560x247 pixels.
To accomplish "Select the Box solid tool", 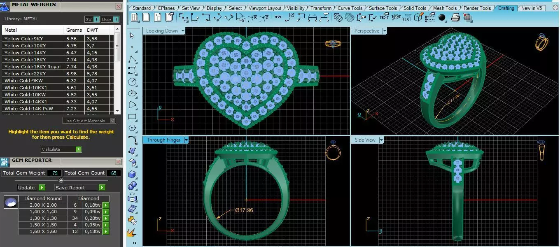I will click(132, 174).
